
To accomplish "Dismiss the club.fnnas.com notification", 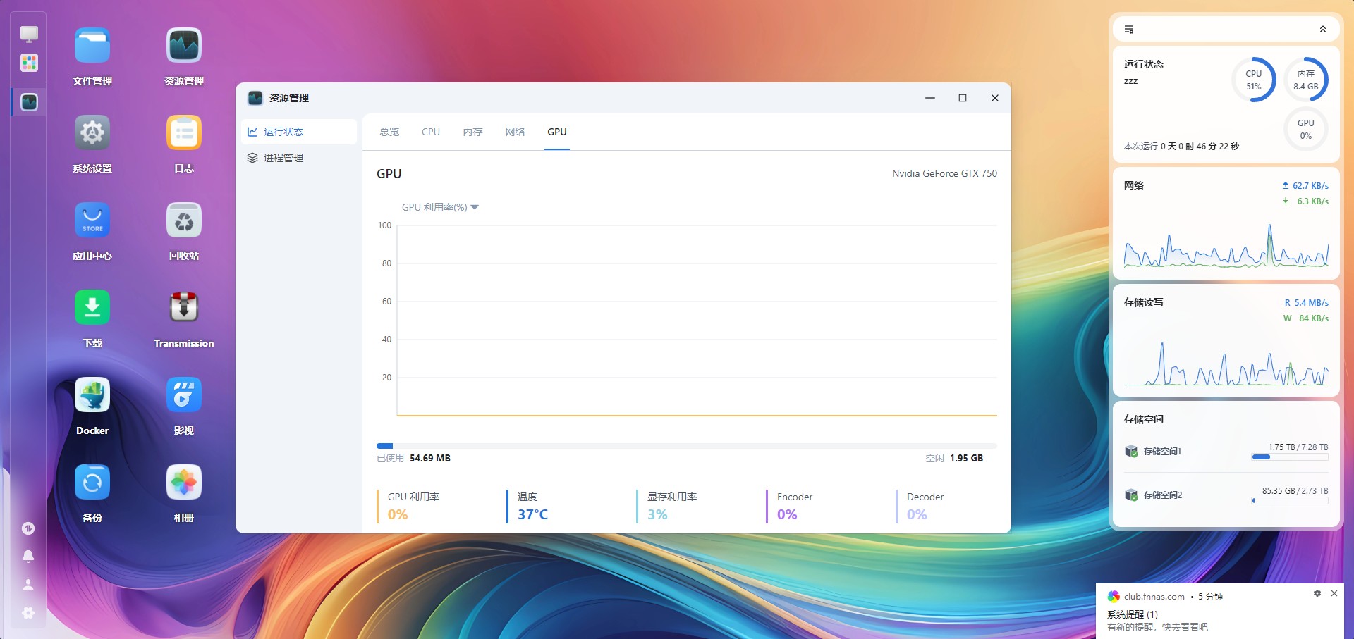I will [x=1334, y=594].
